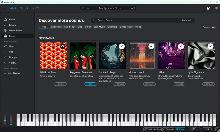
Task: Select previous preset with up arrow
Action: (132, 8)
